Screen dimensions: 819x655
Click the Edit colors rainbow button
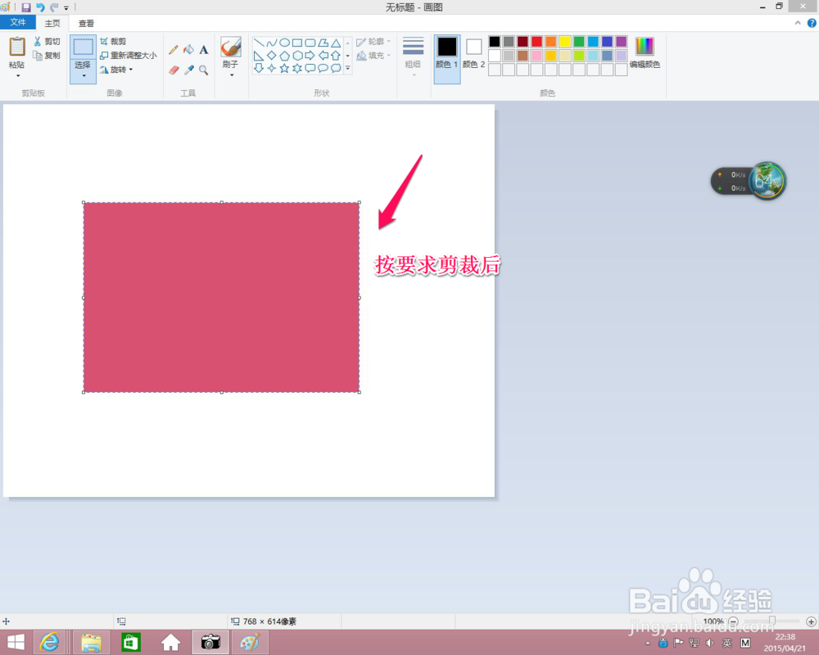645,52
